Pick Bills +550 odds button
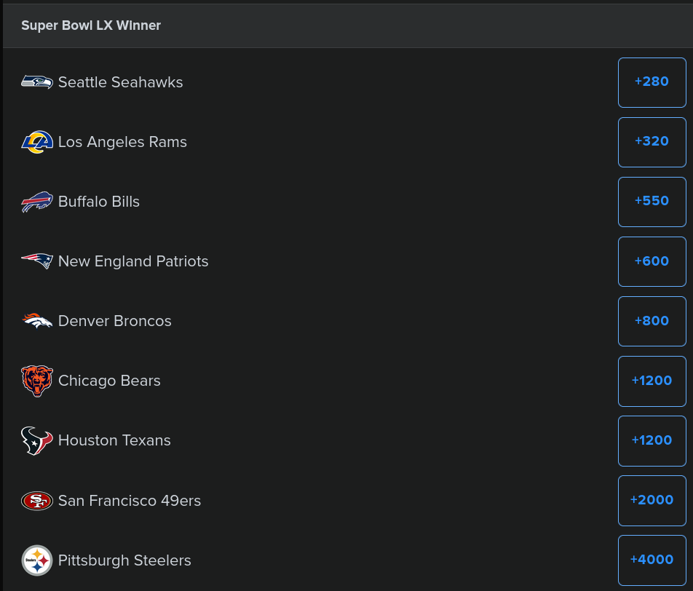 coord(652,202)
